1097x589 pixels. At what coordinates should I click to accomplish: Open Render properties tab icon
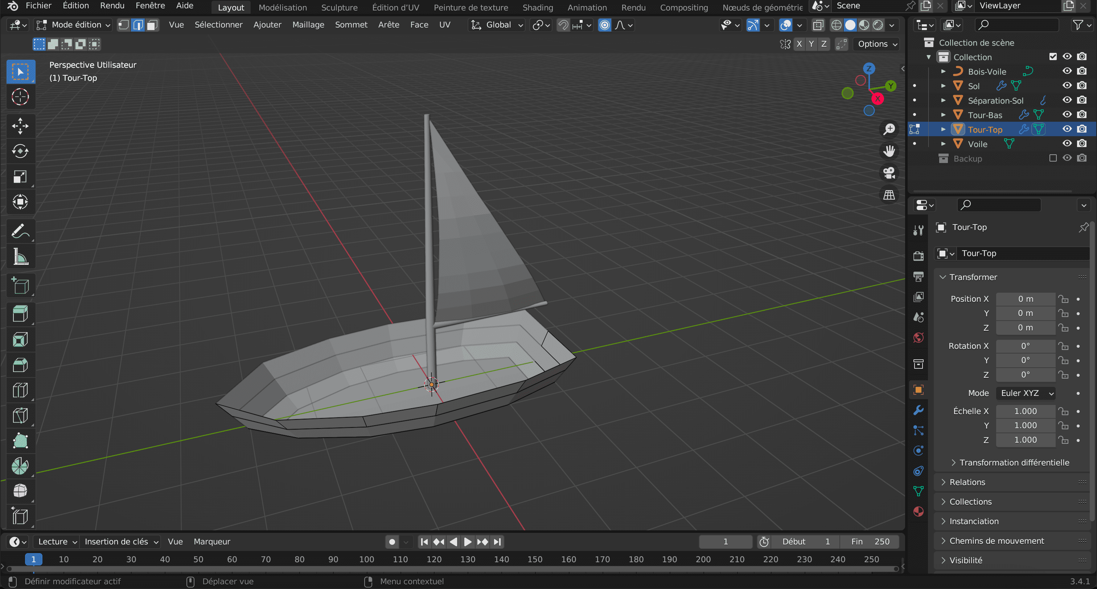tap(919, 256)
